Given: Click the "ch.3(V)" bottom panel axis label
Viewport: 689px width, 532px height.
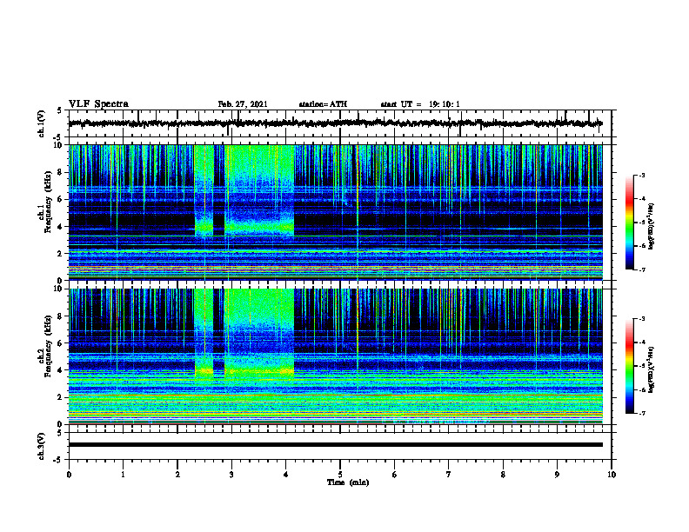Looking at the screenshot, I should [x=42, y=446].
